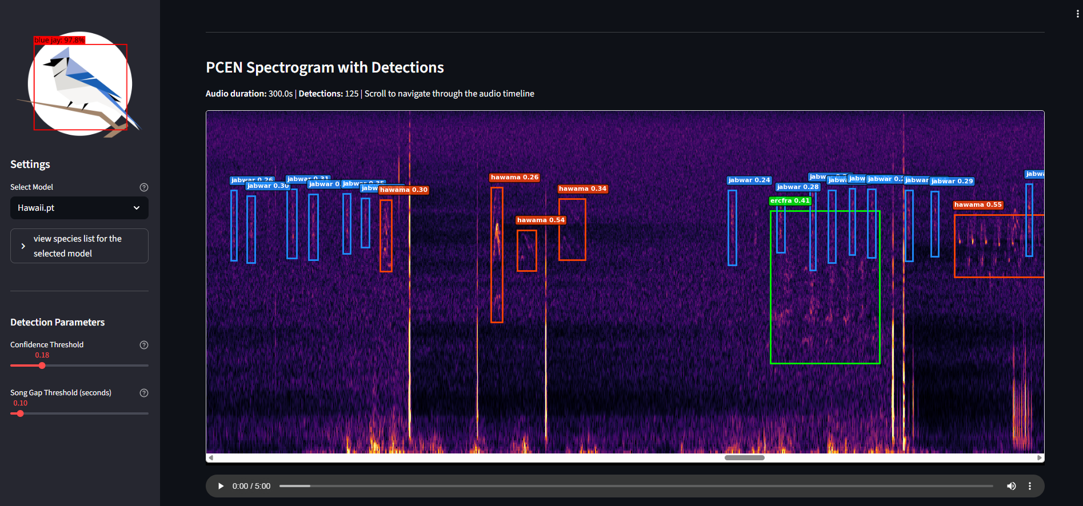
Task: Click the scroll right arrow of spectrogram
Action: point(1040,457)
